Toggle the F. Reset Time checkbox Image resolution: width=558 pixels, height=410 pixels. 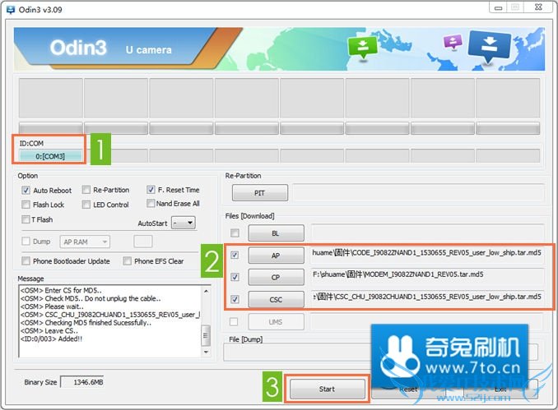pos(151,189)
